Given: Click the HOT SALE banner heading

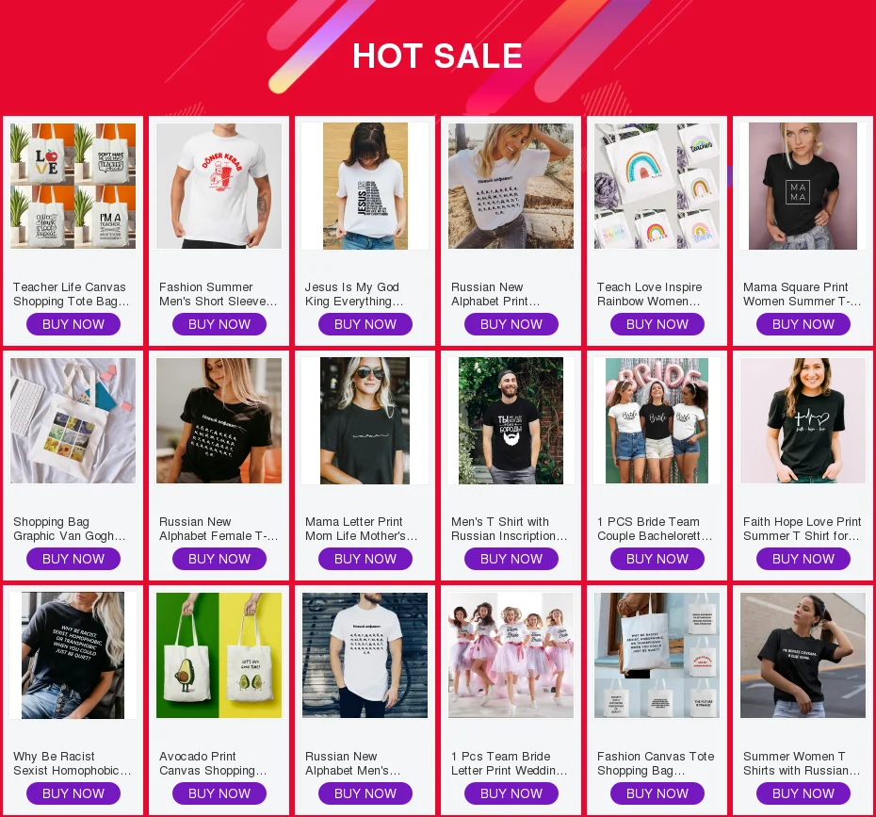Looking at the screenshot, I should [x=437, y=56].
